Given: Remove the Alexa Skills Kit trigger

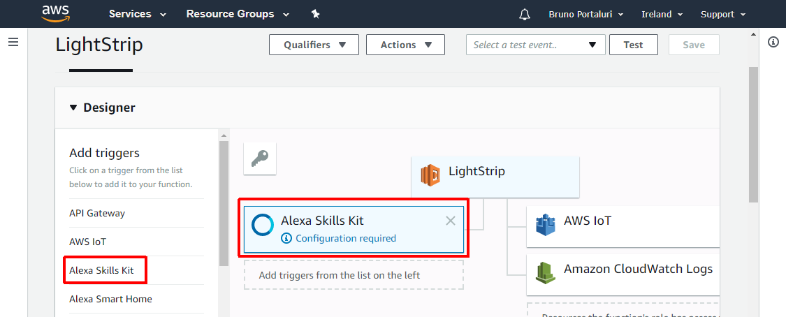Looking at the screenshot, I should pyautogui.click(x=451, y=221).
